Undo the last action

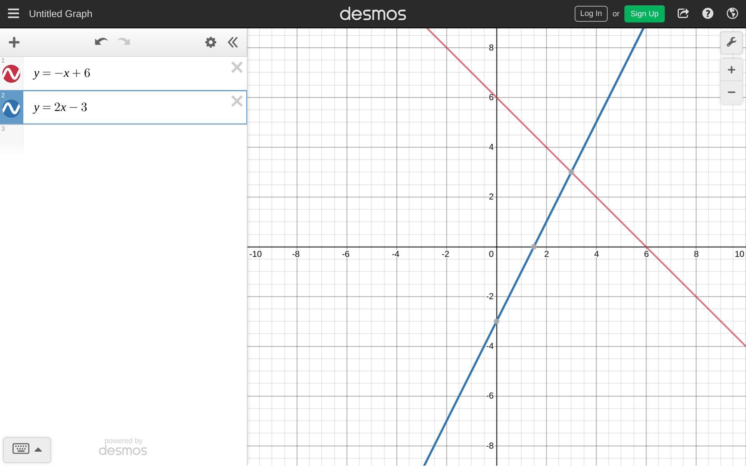click(x=101, y=42)
